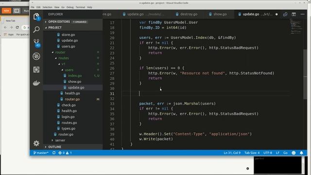Change the Tab Size: 4 setting
This screenshot has width=311, height=175.
(252, 153)
